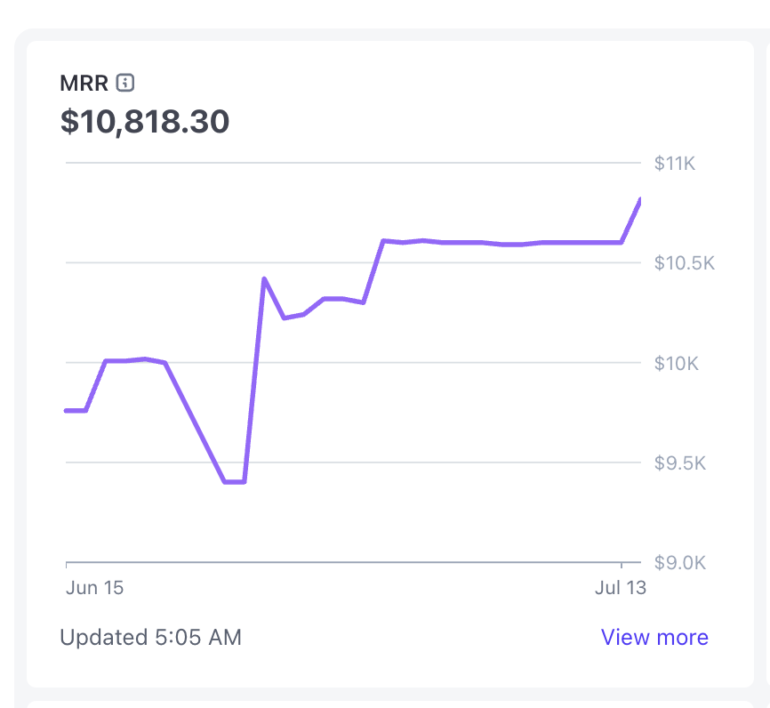Select the Jun 15 axis label

[94, 588]
